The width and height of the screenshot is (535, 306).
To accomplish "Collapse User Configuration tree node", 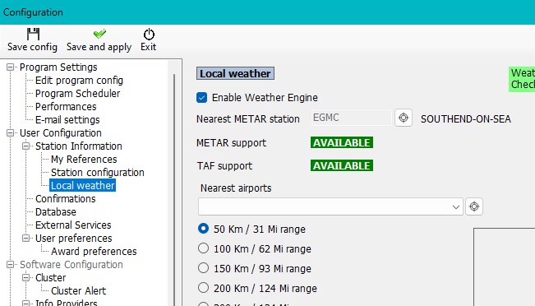I will [x=10, y=133].
